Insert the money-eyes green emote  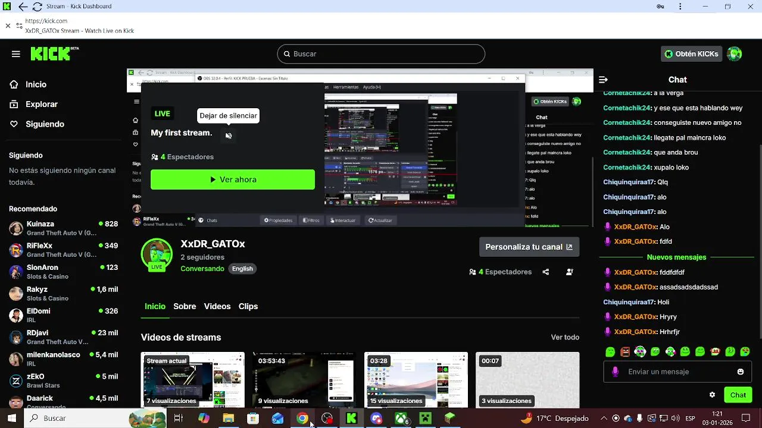(730, 352)
